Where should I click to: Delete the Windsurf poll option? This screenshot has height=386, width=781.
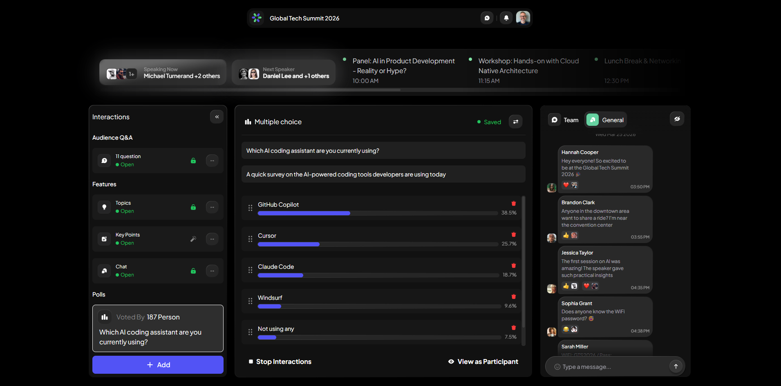tap(513, 297)
